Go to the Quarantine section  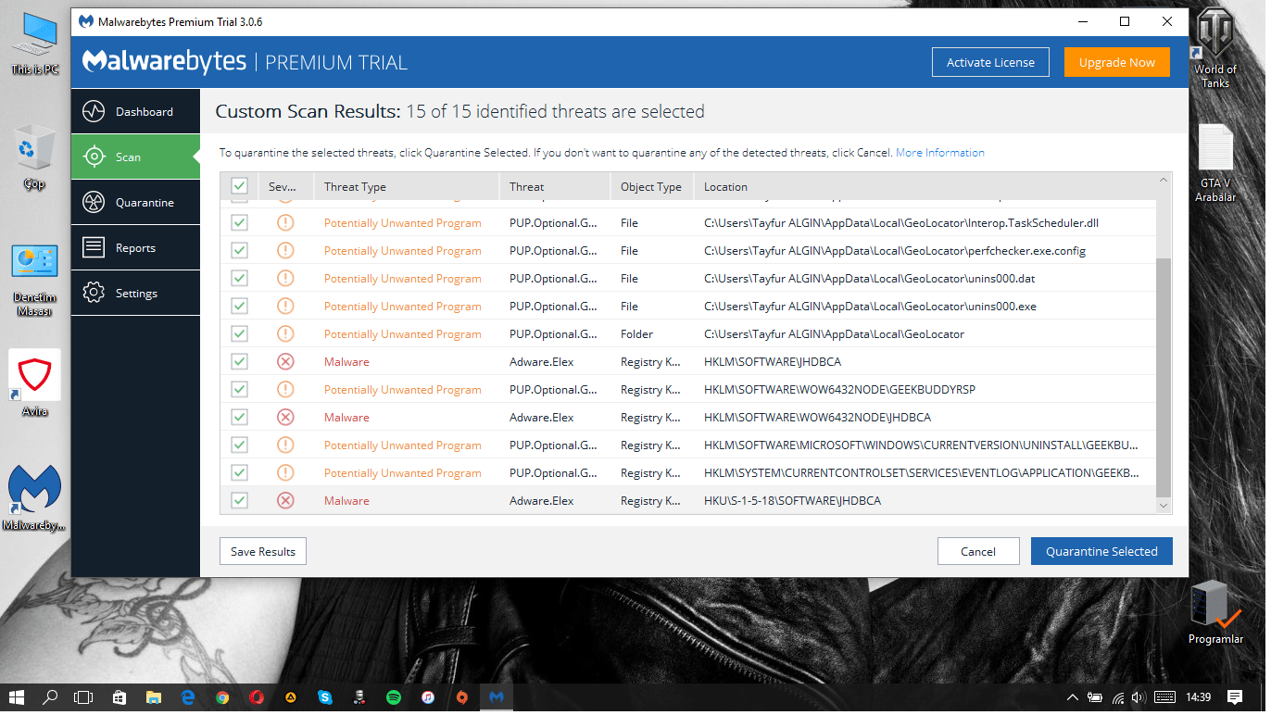[x=135, y=203]
